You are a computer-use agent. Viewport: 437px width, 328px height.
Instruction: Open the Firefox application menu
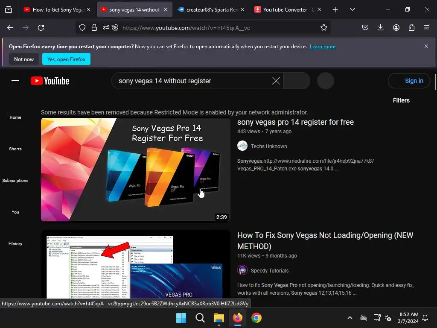point(427,28)
